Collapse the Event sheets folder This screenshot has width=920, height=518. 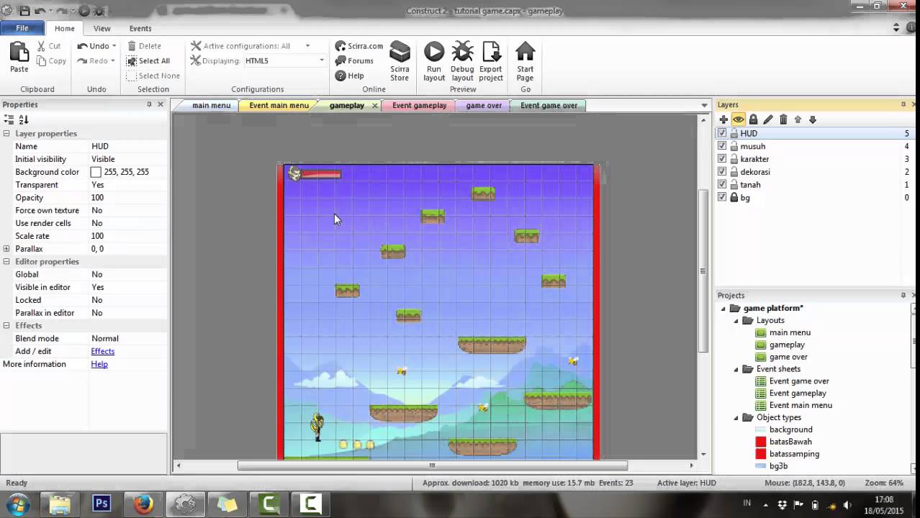[736, 369]
